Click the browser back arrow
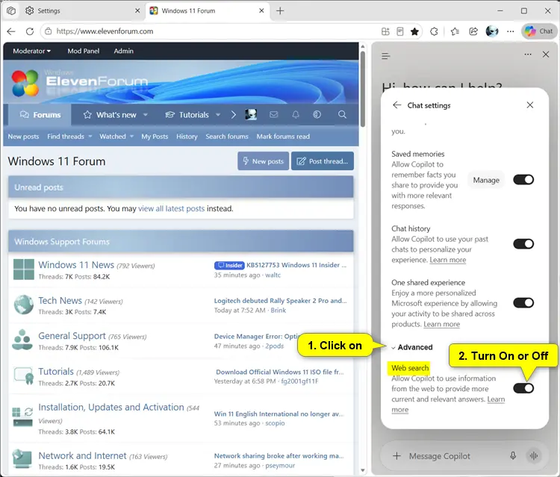560x477 pixels. coord(11,31)
